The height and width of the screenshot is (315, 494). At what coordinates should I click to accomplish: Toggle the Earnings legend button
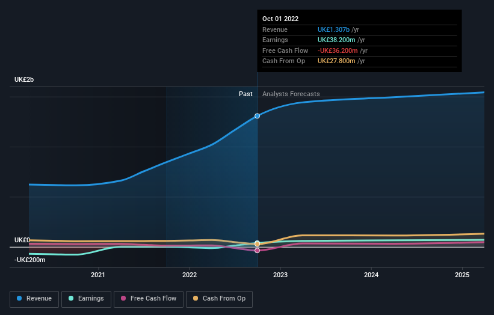coord(86,299)
